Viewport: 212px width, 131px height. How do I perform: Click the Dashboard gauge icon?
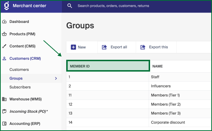click(4, 21)
